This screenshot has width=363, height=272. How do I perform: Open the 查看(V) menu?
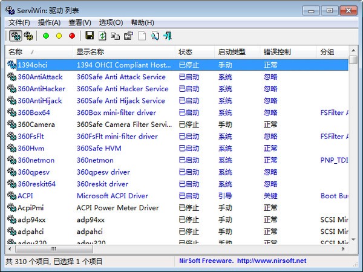[x=79, y=22]
